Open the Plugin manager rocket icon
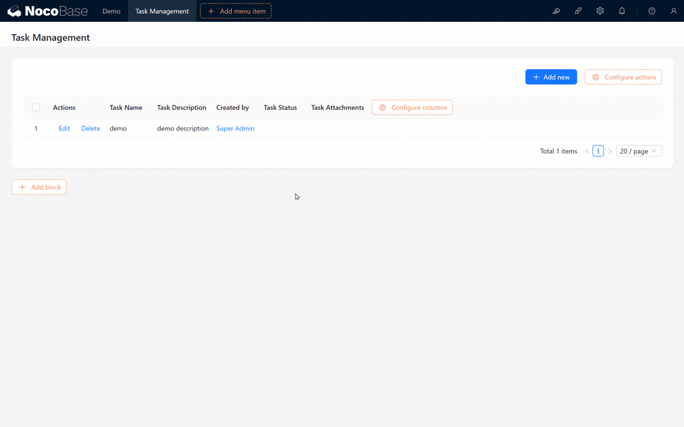684x427 pixels. [x=578, y=11]
